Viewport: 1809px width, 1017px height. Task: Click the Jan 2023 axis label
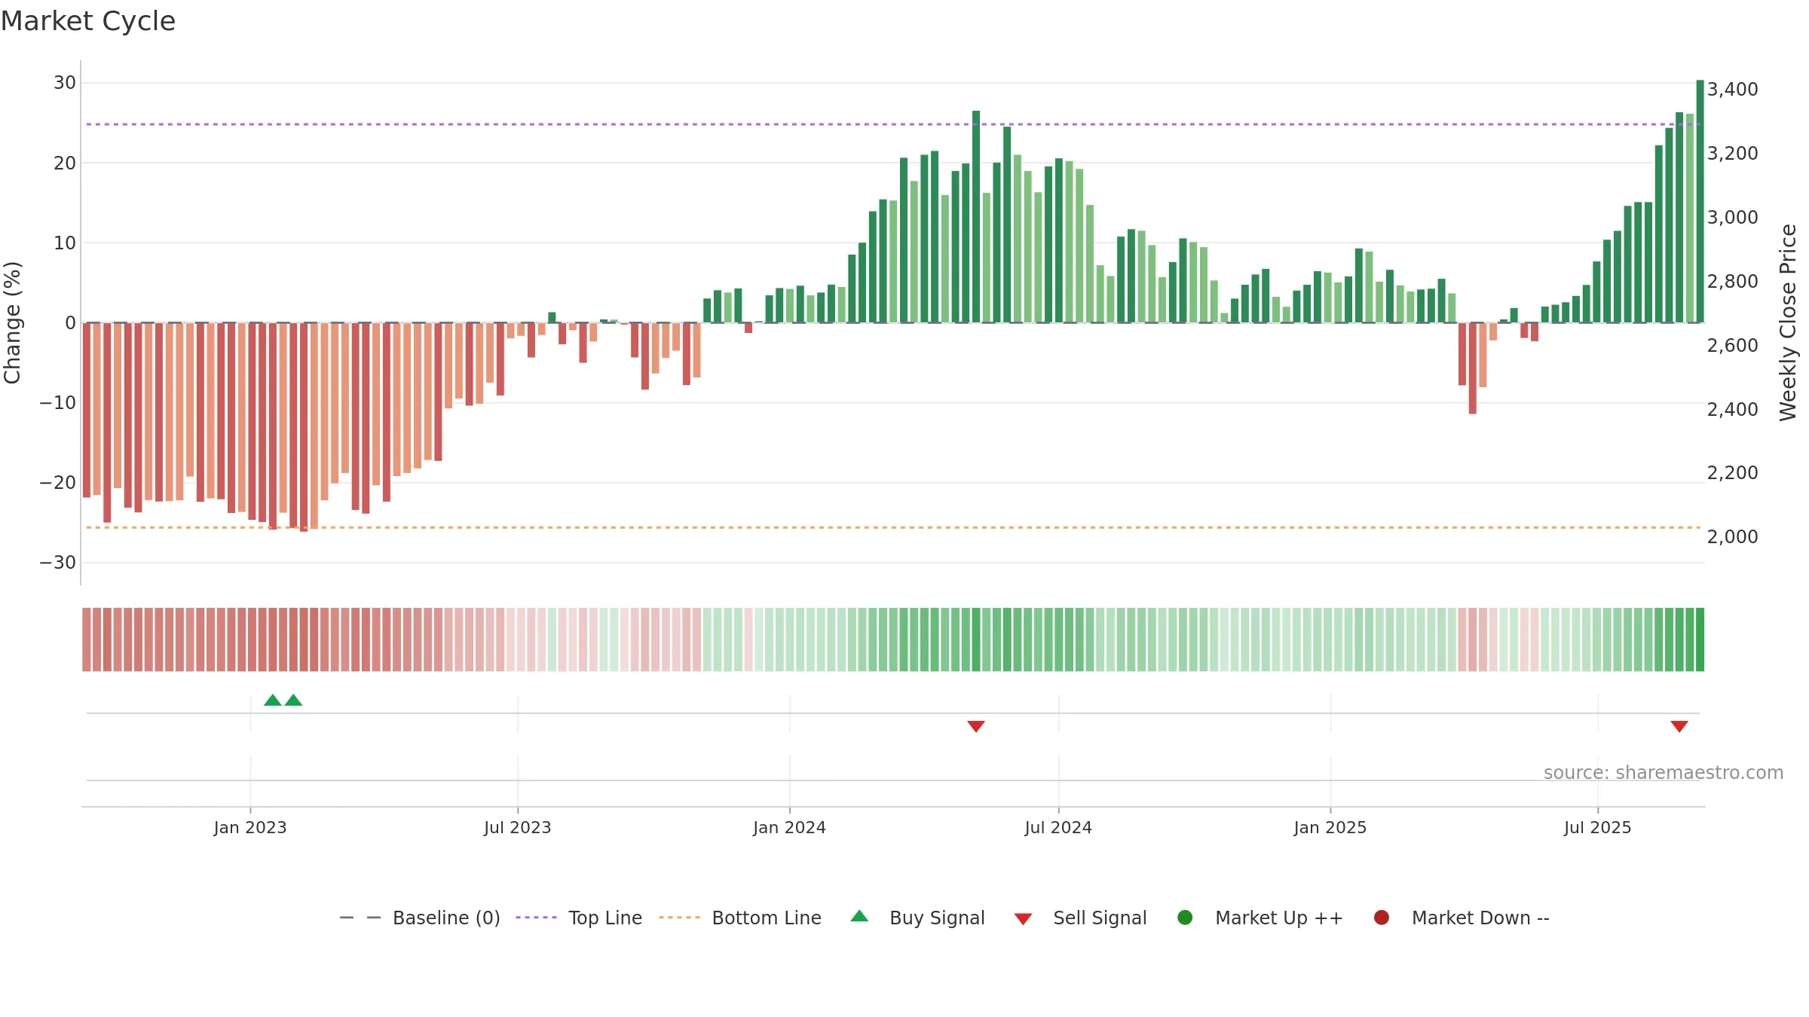(x=250, y=828)
